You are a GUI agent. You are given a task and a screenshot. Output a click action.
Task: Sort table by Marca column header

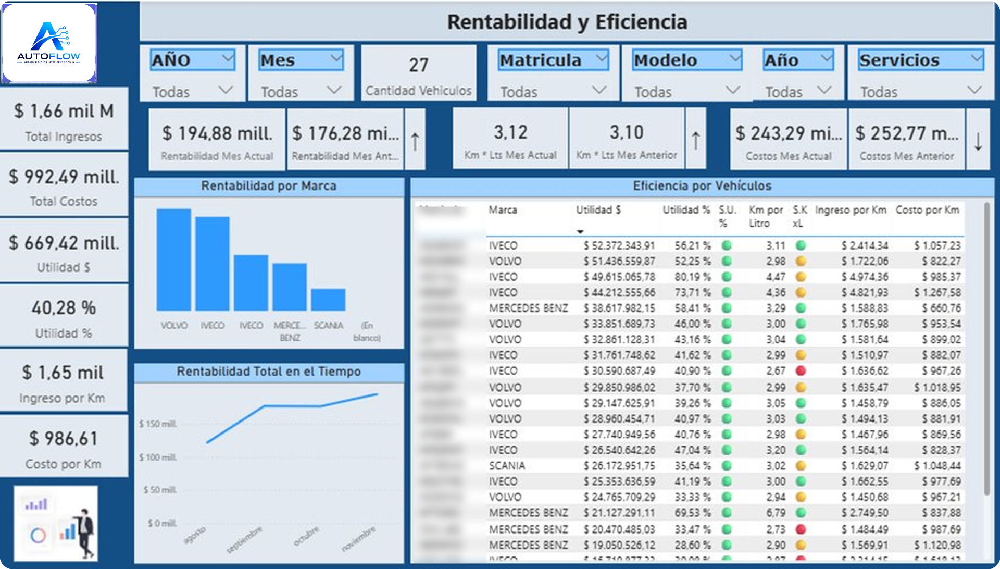pyautogui.click(x=503, y=210)
